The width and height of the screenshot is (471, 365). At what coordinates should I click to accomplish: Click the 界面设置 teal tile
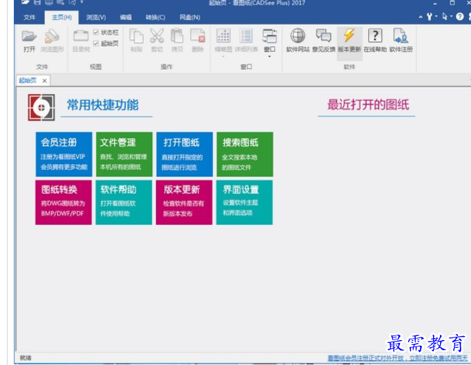244,202
